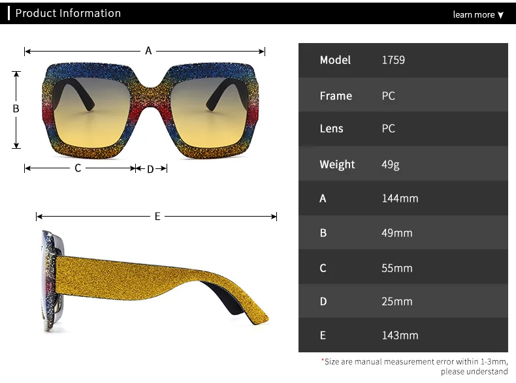Select the Frame label
This screenshot has width=516, height=383.
336,96
